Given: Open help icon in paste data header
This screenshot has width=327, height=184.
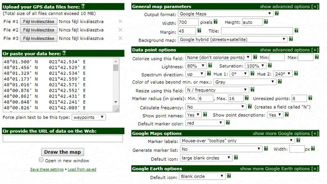Looking at the screenshot, I should pos(64,53).
